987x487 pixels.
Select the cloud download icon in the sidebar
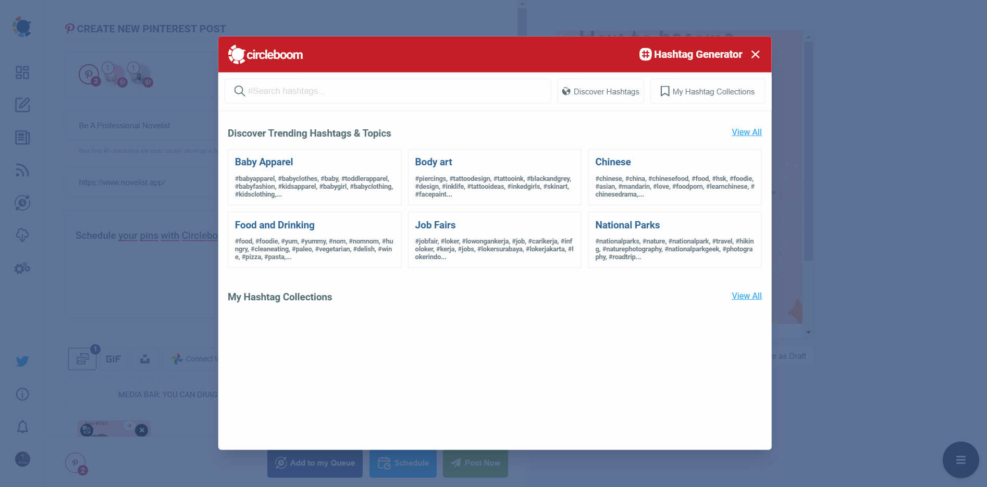[x=22, y=235]
